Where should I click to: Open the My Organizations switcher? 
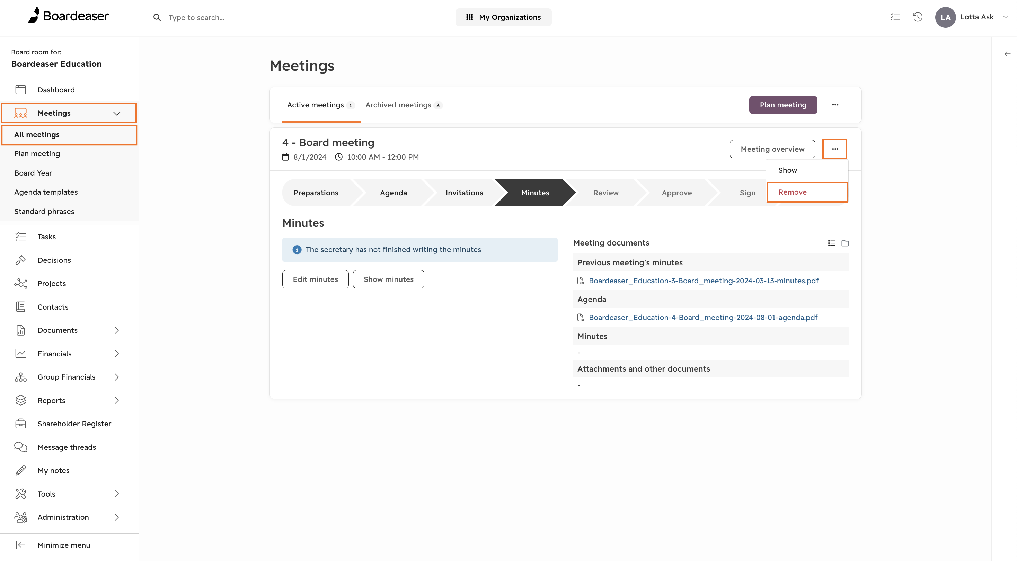tap(503, 17)
